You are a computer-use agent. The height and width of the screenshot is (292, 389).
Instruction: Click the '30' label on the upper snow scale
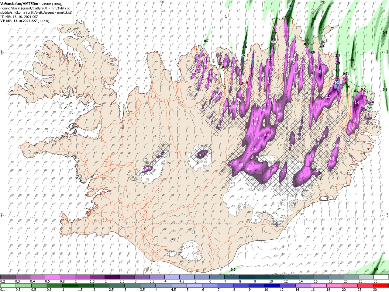pos(376,281)
